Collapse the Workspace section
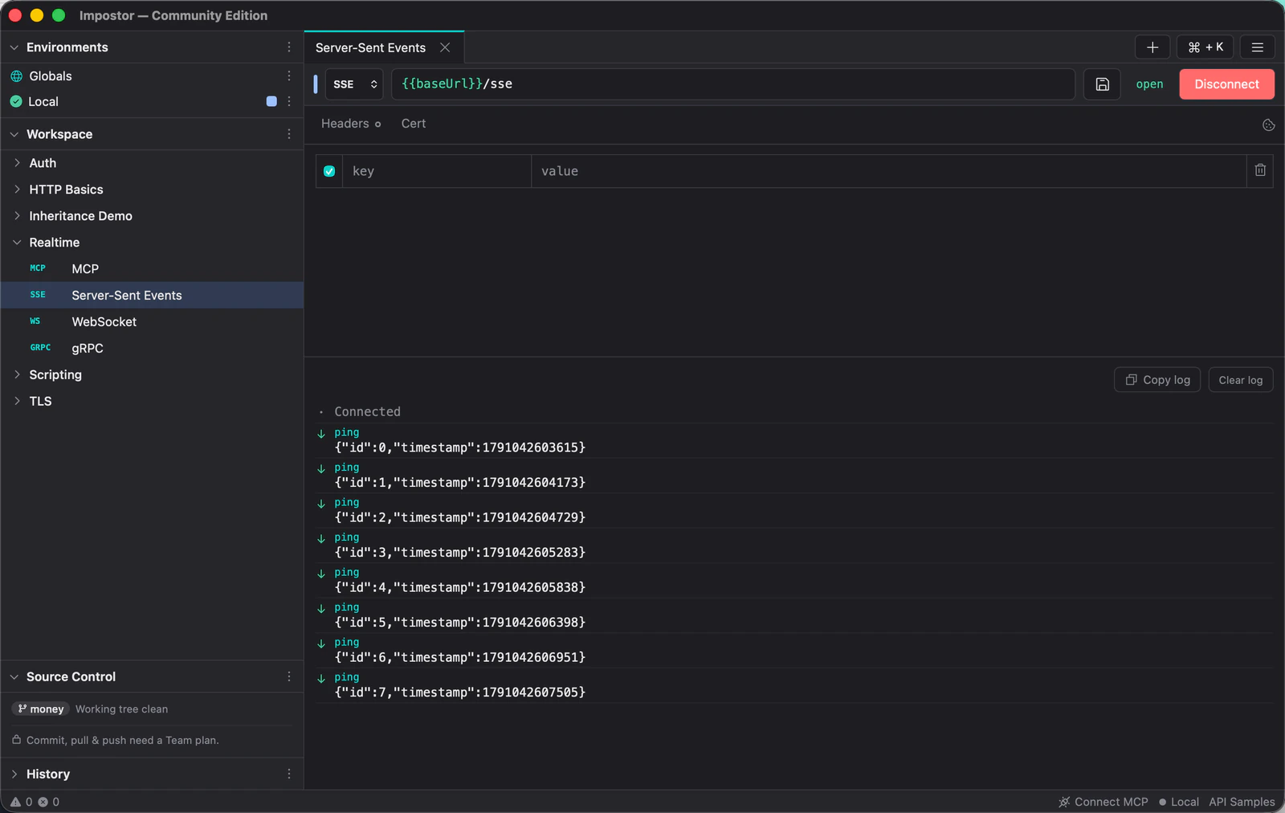 (x=14, y=134)
